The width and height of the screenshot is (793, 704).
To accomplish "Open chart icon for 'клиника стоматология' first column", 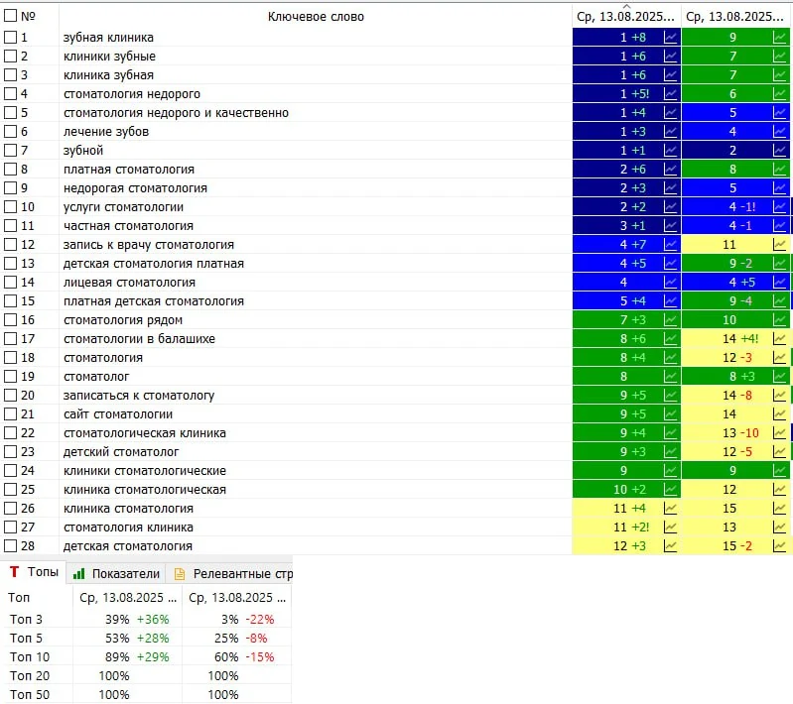I will [x=670, y=508].
